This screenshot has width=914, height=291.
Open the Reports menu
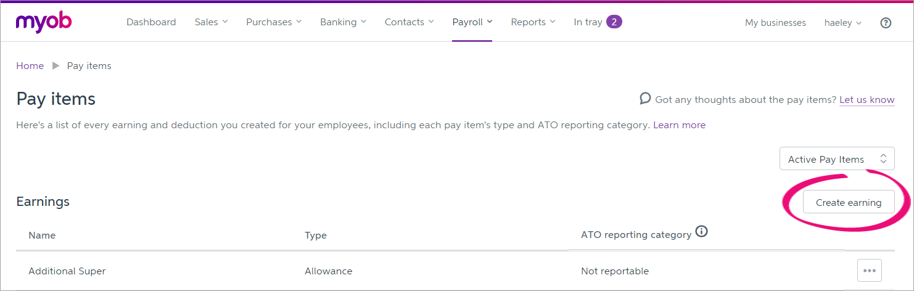pyautogui.click(x=533, y=22)
